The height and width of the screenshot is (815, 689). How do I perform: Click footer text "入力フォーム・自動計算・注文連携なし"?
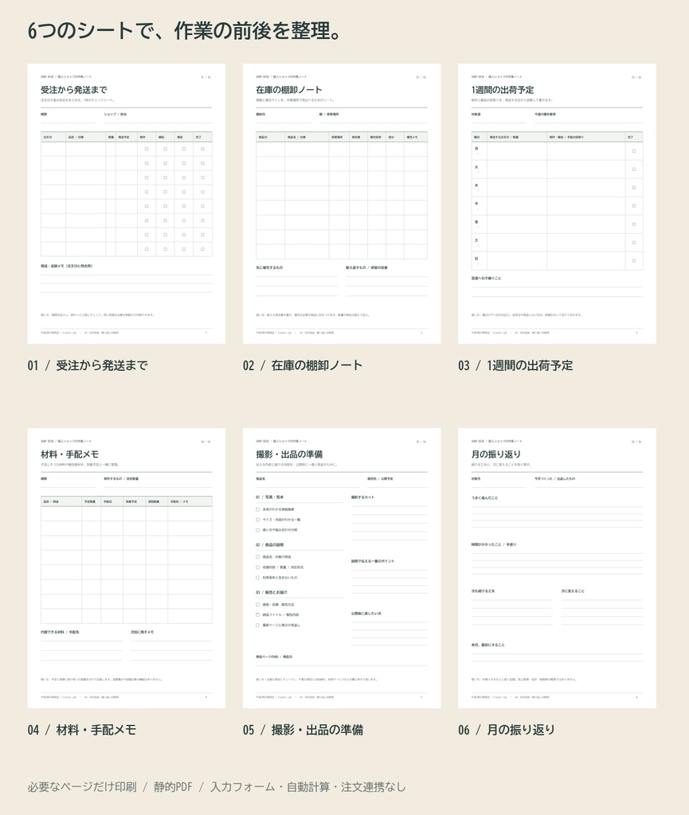pos(307,787)
